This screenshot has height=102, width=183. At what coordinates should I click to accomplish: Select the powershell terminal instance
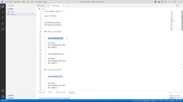pyautogui.click(x=175, y=96)
